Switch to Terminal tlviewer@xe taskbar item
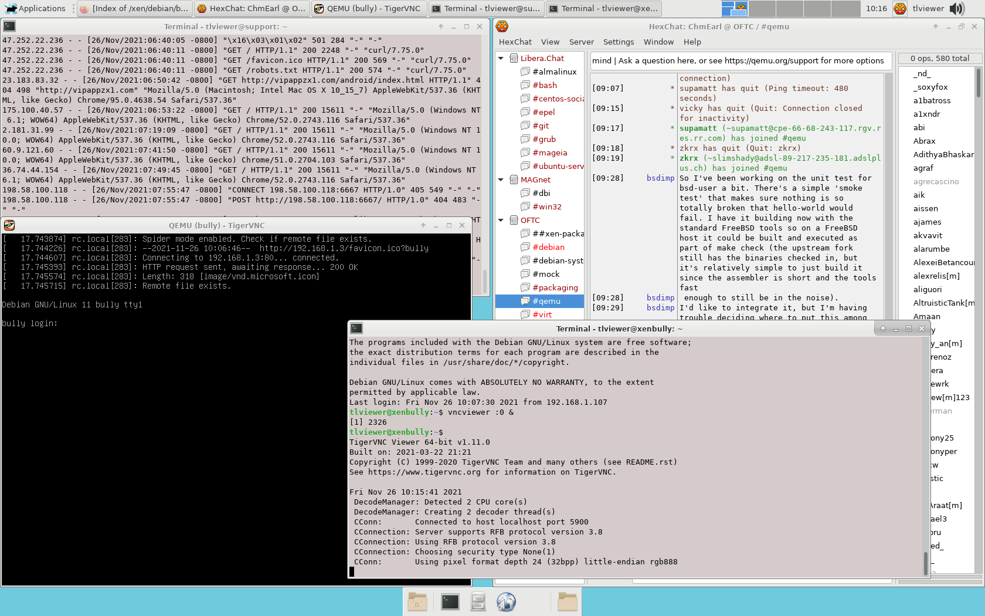Screen dimensions: 985x616 click(603, 8)
